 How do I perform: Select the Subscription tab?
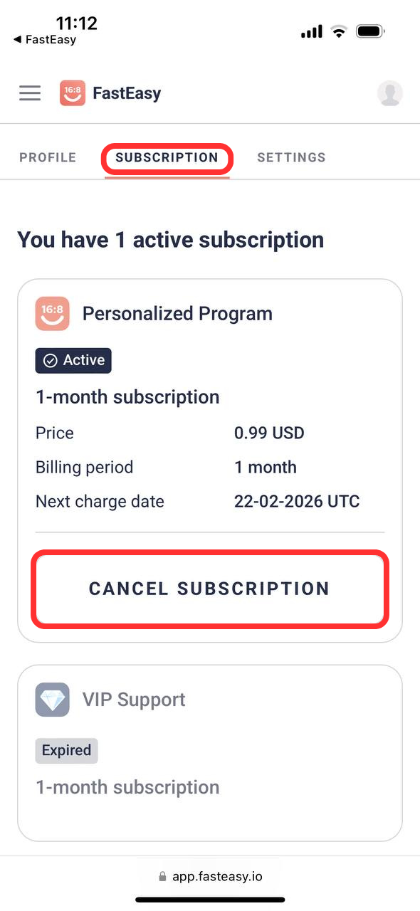167,157
